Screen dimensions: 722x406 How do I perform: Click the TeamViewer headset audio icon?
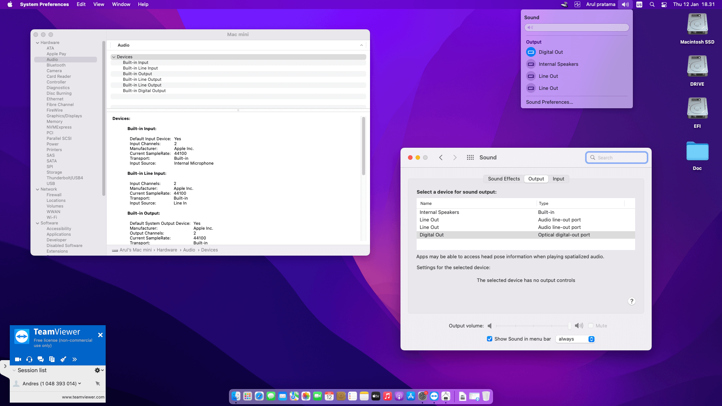click(29, 359)
